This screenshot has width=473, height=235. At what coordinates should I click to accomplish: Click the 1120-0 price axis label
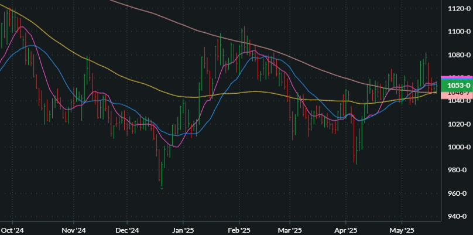point(459,9)
